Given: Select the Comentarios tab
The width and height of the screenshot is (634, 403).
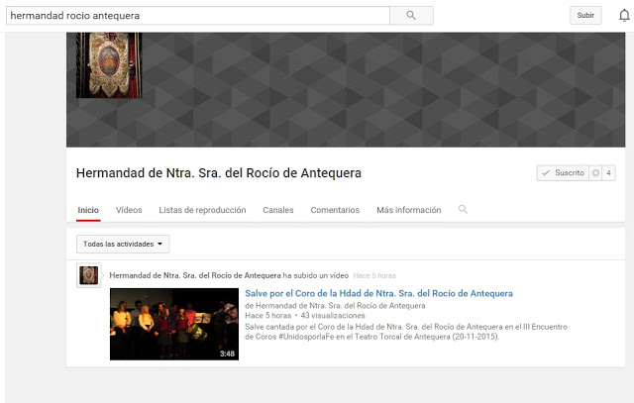Looking at the screenshot, I should tap(335, 210).
